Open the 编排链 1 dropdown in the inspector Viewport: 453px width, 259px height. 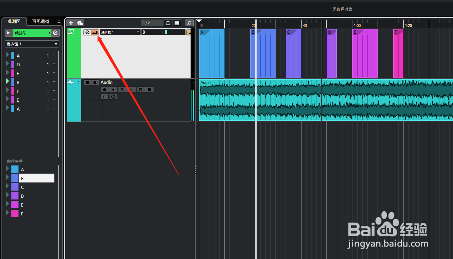(32, 44)
